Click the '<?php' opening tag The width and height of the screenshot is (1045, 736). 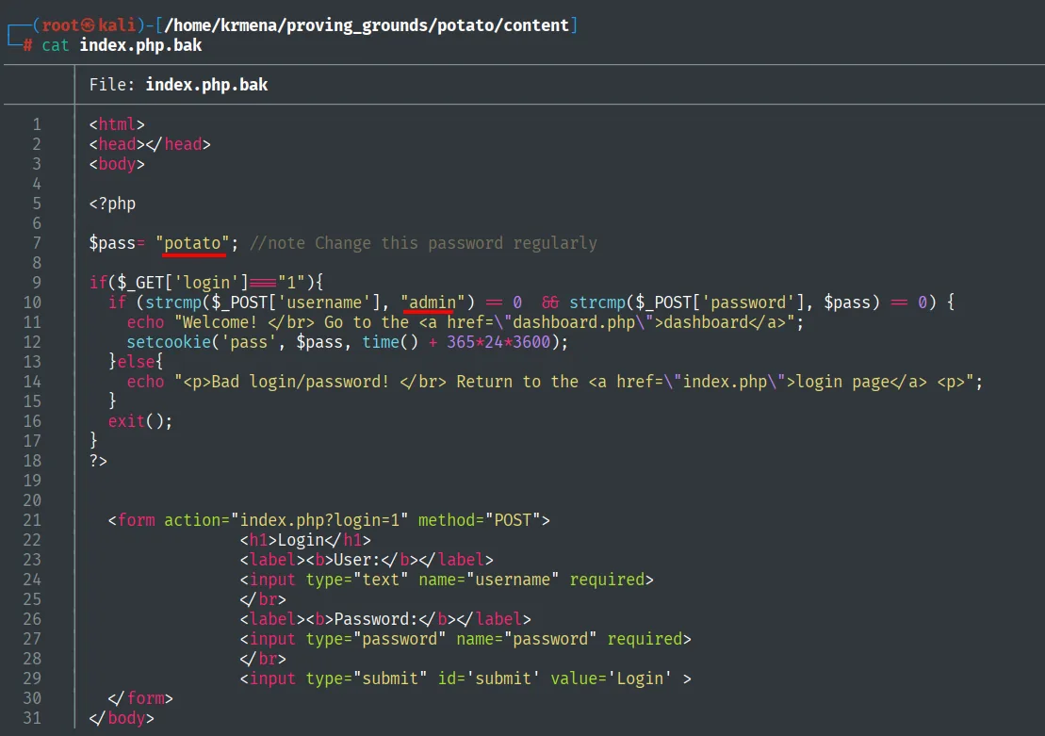(112, 204)
